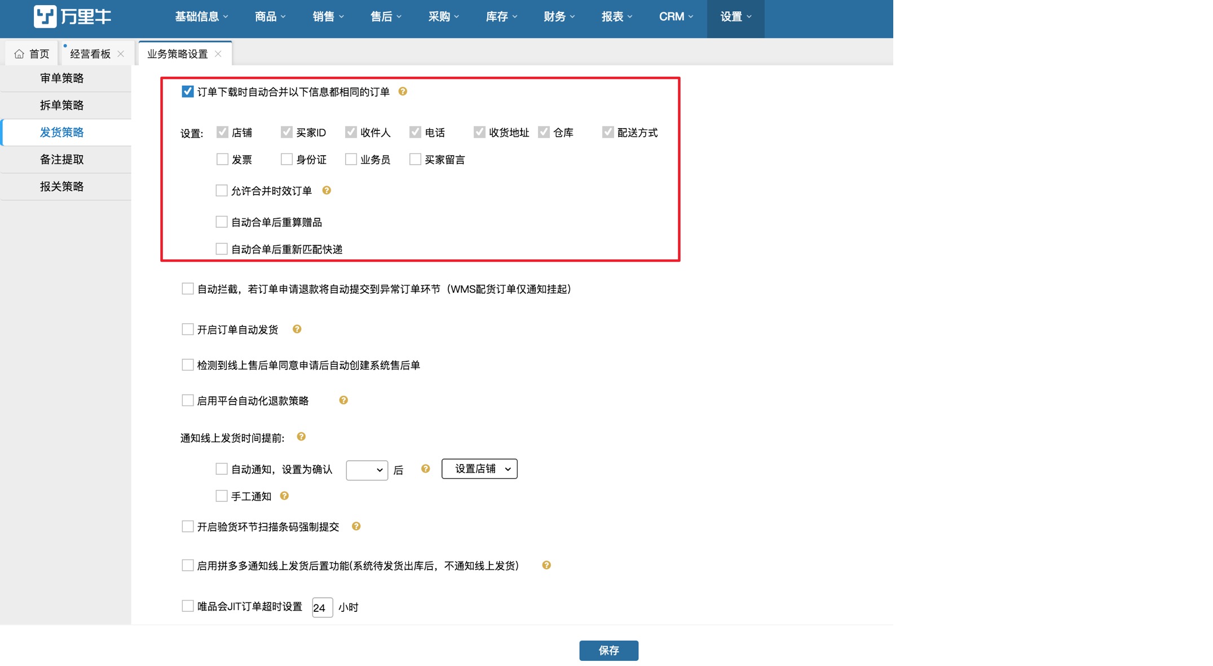Open the 设置店铺 dropdown
This screenshot has width=1213, height=666.
pos(479,469)
